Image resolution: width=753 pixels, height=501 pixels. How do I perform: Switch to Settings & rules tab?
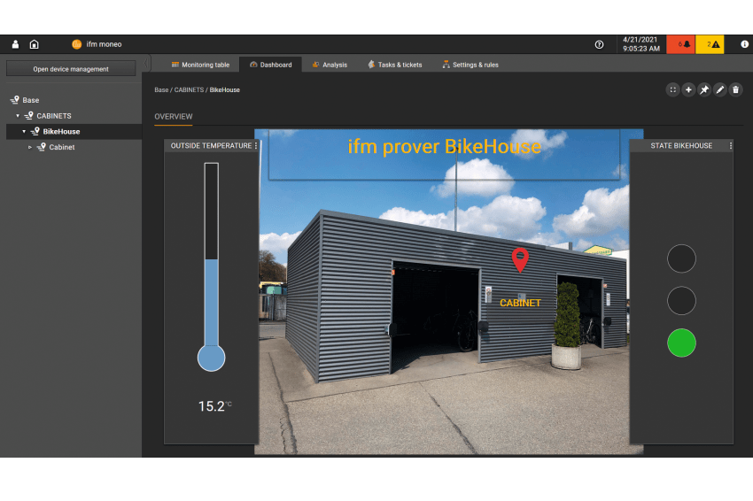(470, 65)
